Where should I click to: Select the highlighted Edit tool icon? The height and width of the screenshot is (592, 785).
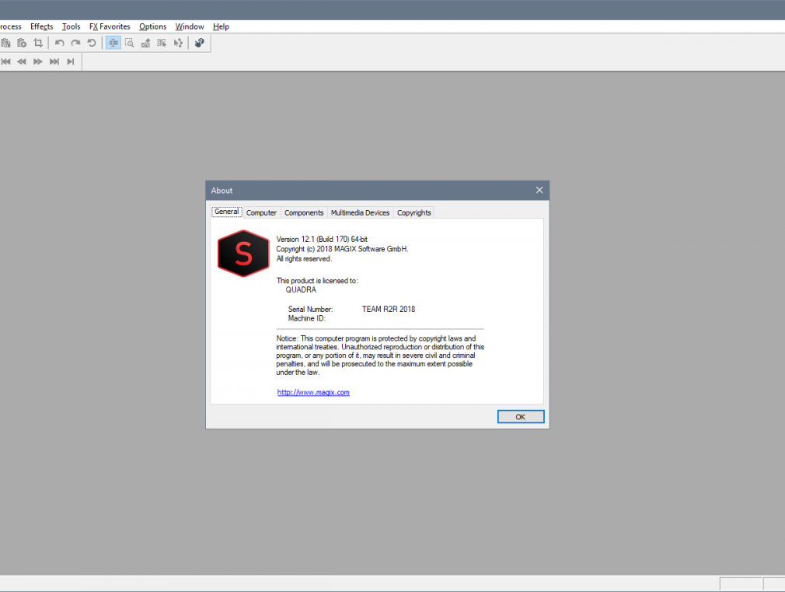(x=113, y=43)
